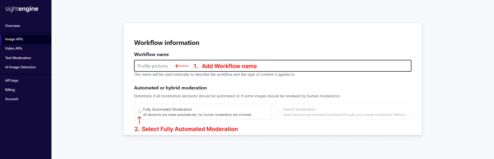Click the 'Determine if all moderation decisions' description
The width and height of the screenshot is (494, 159).
237,96
